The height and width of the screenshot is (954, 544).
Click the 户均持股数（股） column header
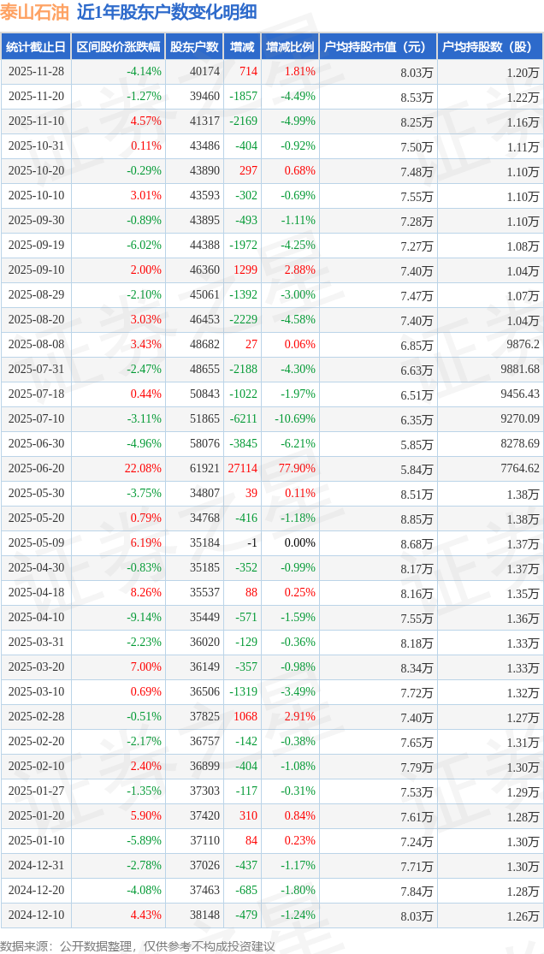tap(489, 47)
